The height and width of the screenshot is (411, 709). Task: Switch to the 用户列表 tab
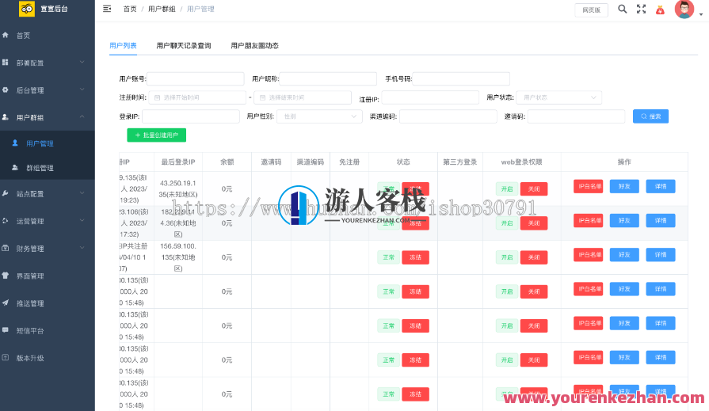tap(123, 46)
